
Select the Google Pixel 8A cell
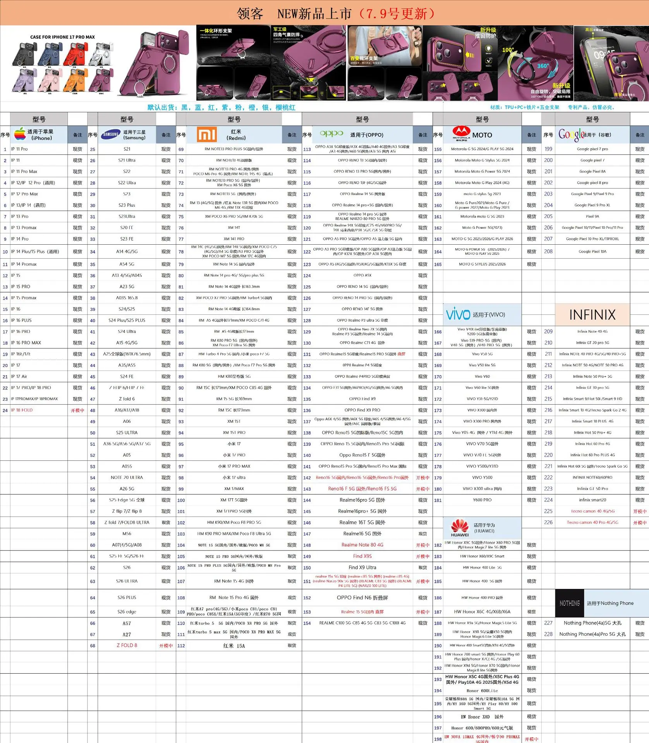click(592, 172)
